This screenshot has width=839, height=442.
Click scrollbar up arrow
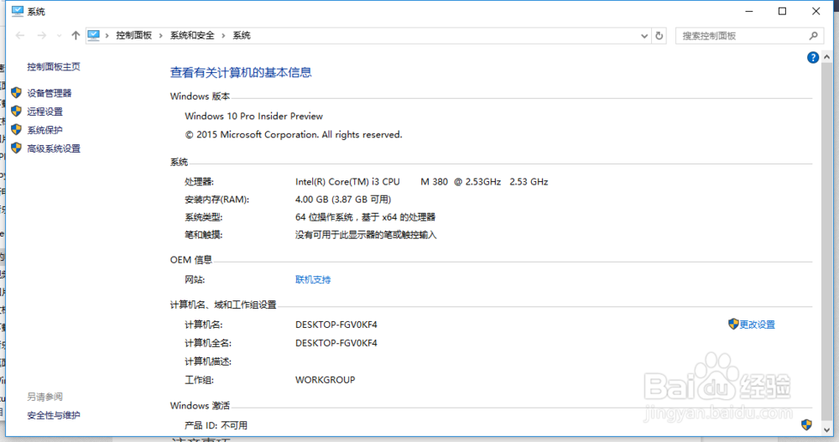(x=826, y=57)
